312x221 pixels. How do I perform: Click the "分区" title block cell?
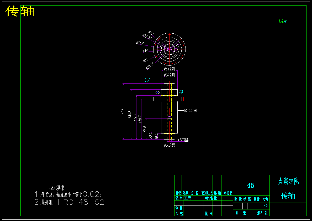coord(195,193)
